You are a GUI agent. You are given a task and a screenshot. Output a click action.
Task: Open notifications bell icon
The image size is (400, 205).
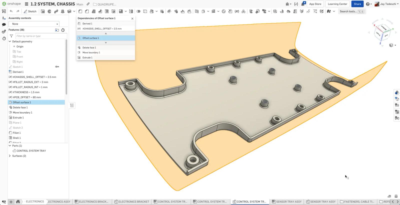[303, 4]
